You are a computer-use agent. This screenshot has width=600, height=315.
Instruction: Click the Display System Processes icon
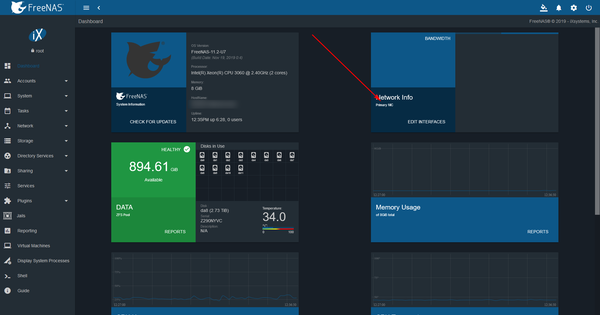tap(7, 261)
